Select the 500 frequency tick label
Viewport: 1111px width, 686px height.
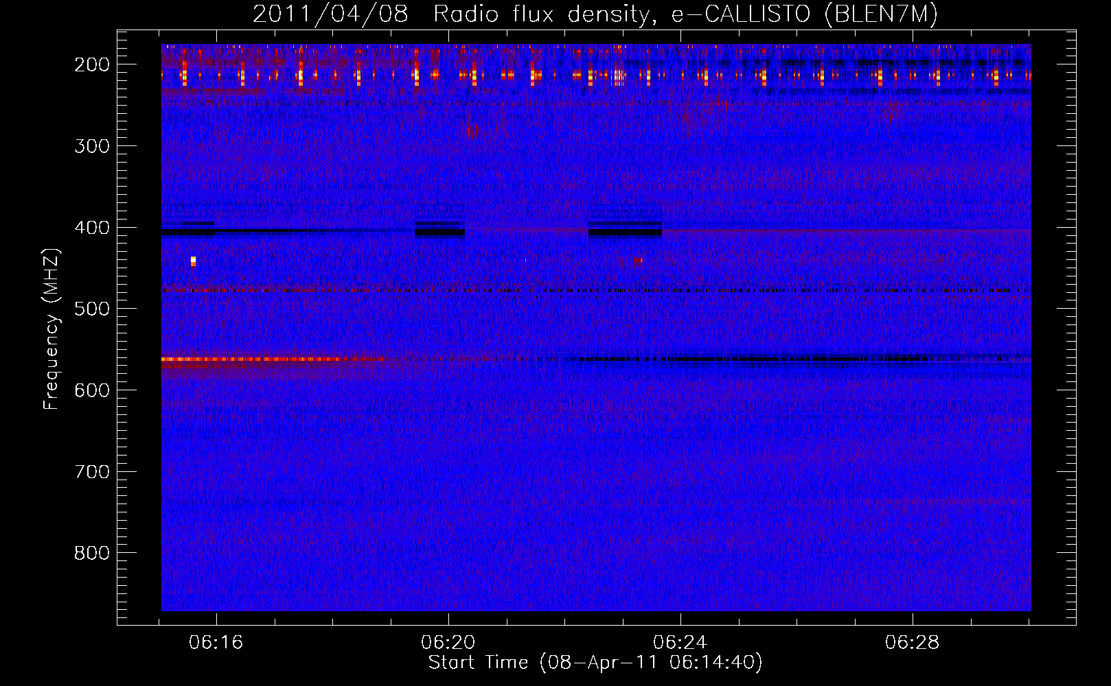point(92,309)
